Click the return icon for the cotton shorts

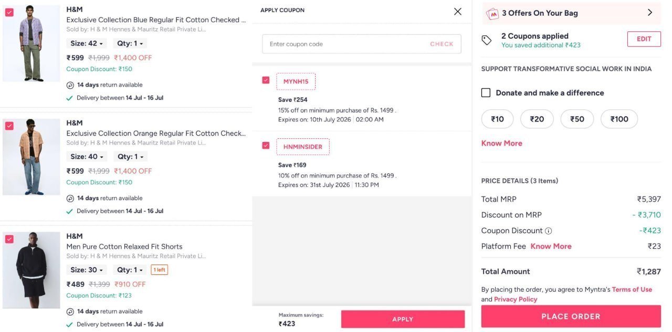click(70, 312)
